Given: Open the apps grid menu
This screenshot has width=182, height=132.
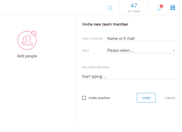Looking at the screenshot, I should (x=173, y=8).
